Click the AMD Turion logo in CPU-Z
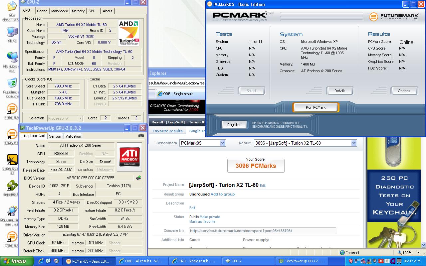The image size is (426, 266). [x=129, y=33]
